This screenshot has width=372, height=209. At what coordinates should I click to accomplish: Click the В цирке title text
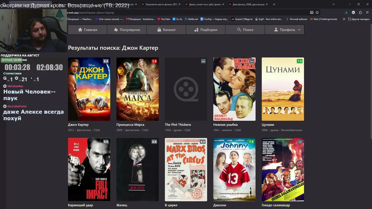tap(171, 205)
